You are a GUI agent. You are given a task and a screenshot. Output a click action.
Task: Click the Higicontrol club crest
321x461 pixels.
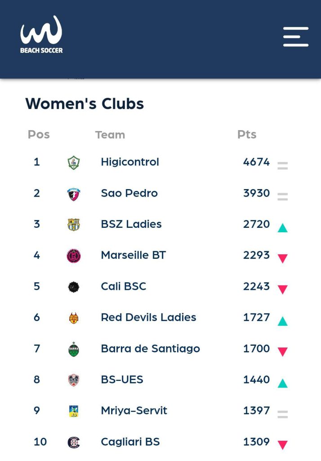coord(73,163)
